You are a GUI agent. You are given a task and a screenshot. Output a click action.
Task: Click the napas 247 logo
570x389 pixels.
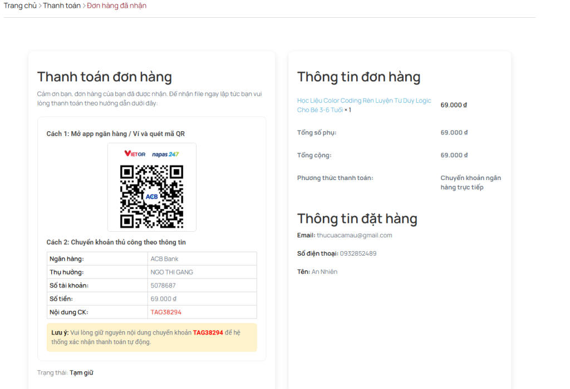pos(165,154)
